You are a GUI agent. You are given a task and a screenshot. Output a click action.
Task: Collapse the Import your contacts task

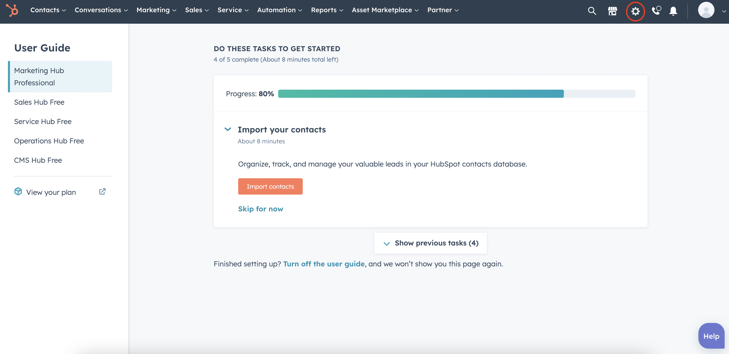pyautogui.click(x=228, y=129)
